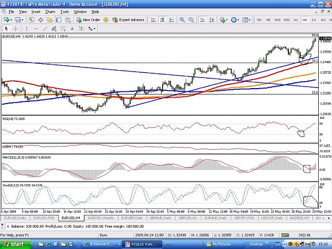Click the 1.41541 current price label
Image resolution: width=332 pixels, height=249 pixels.
pyautogui.click(x=325, y=39)
